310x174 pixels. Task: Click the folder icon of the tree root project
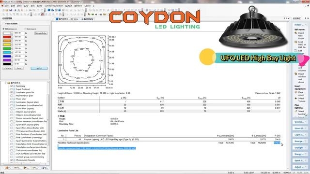(x=9, y=83)
